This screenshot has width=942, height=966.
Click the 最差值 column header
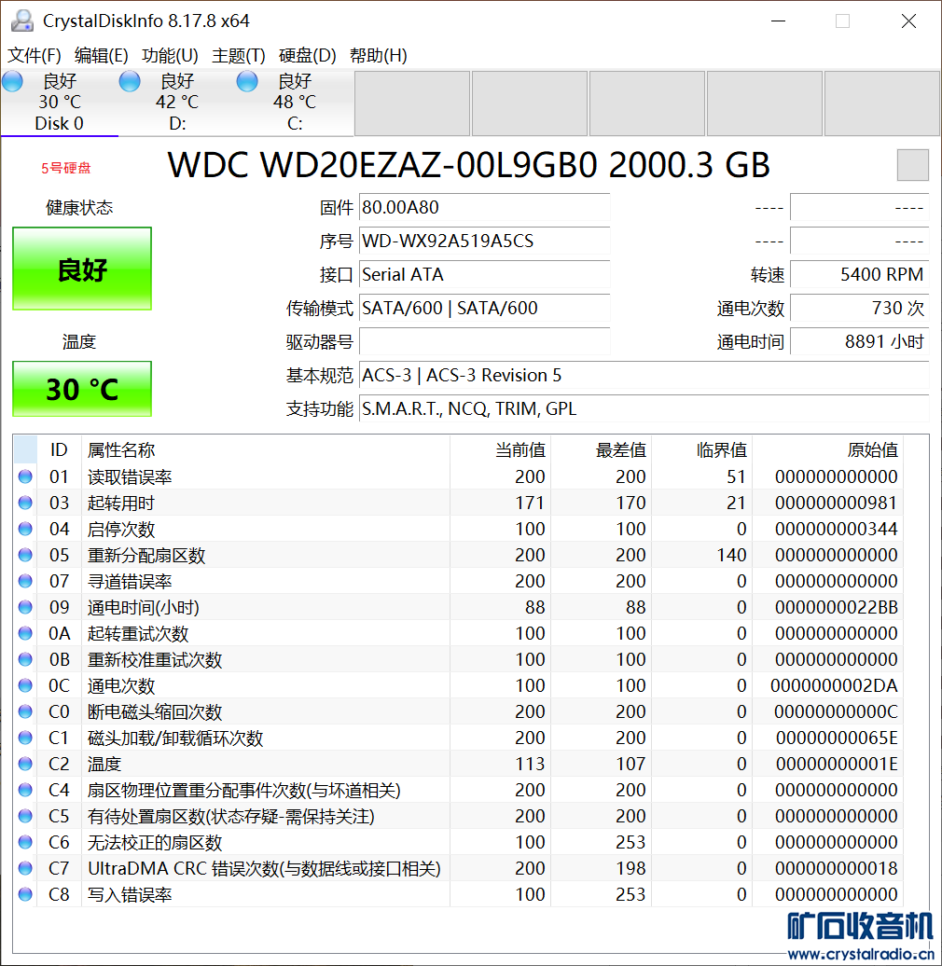tap(602, 449)
